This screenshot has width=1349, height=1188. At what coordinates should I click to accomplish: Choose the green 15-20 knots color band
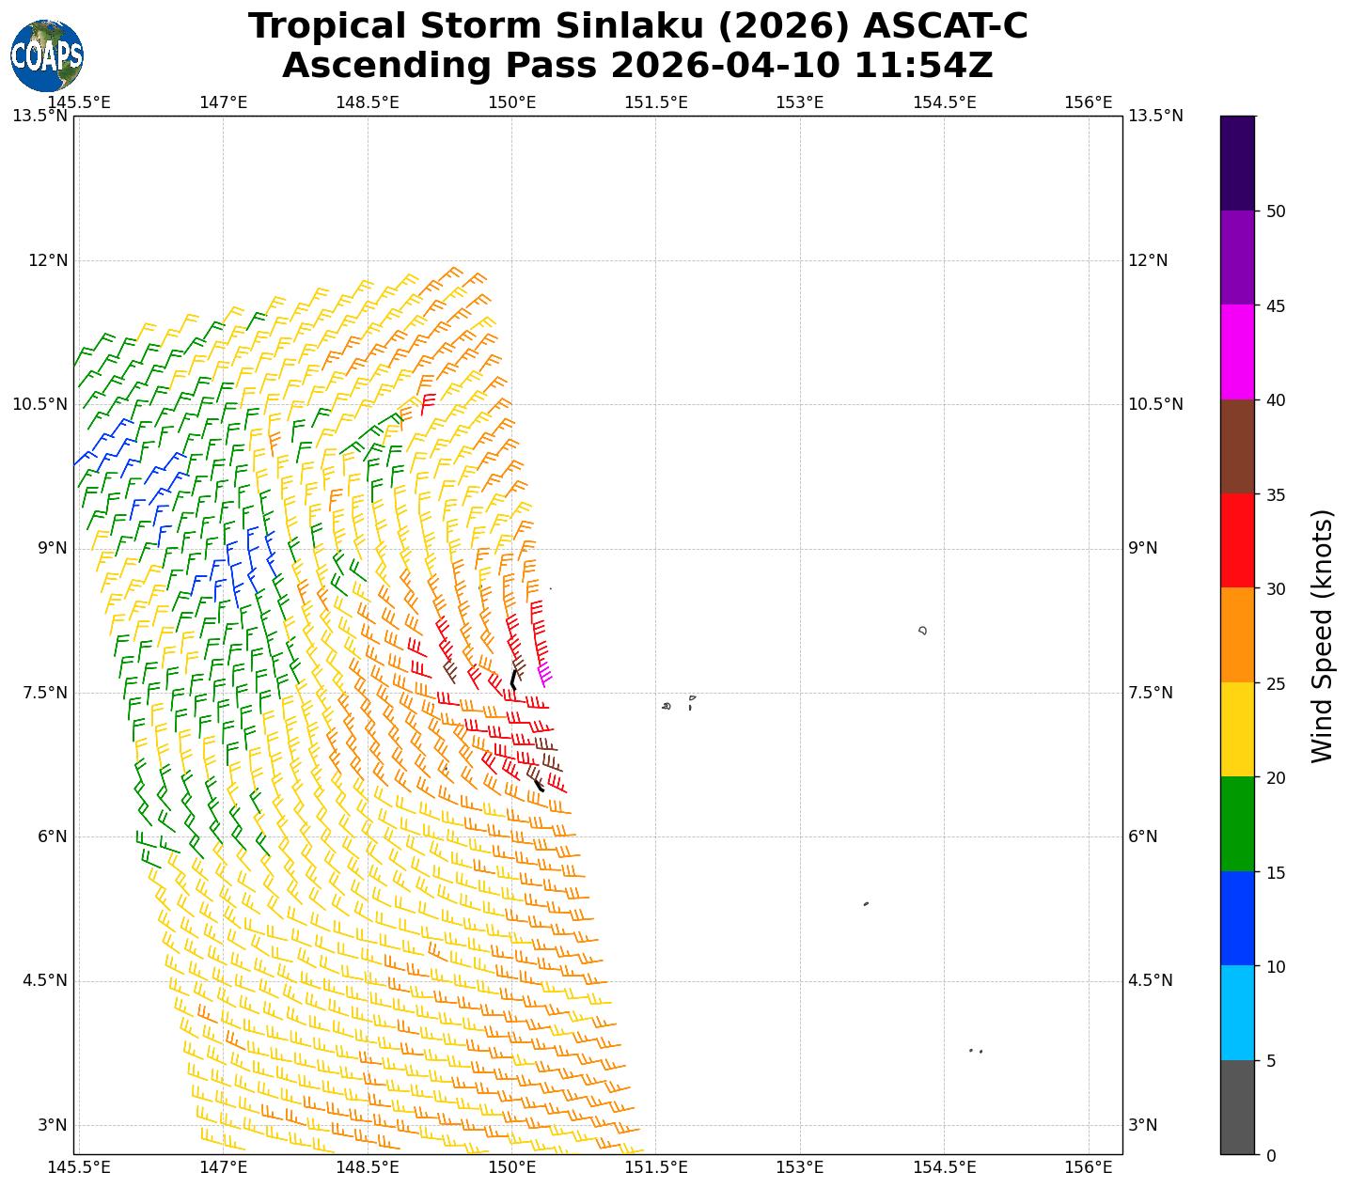(1237, 824)
